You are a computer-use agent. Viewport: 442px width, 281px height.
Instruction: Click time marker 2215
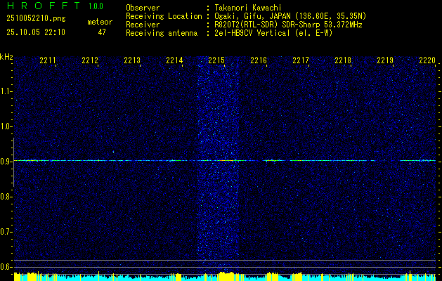pyautogui.click(x=216, y=60)
